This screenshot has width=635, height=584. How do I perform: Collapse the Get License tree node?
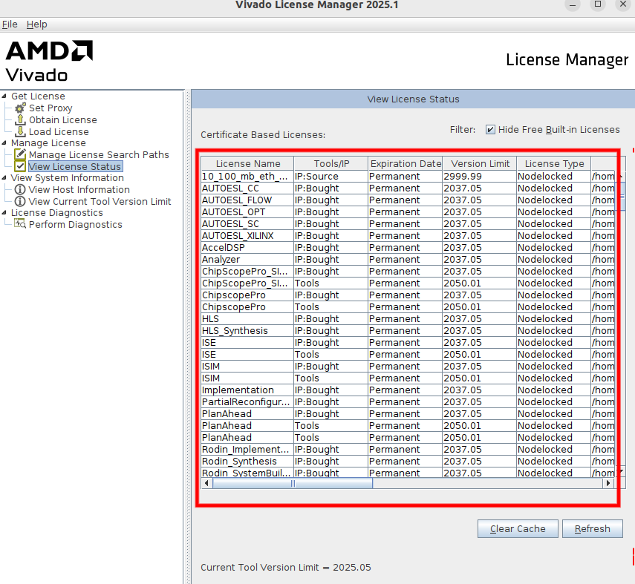4,96
